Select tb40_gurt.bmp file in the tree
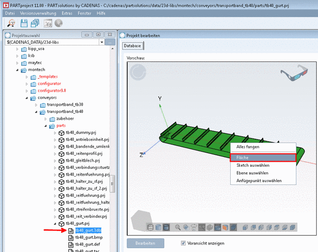 (89, 238)
